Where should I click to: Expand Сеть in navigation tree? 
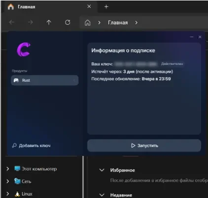(8, 181)
